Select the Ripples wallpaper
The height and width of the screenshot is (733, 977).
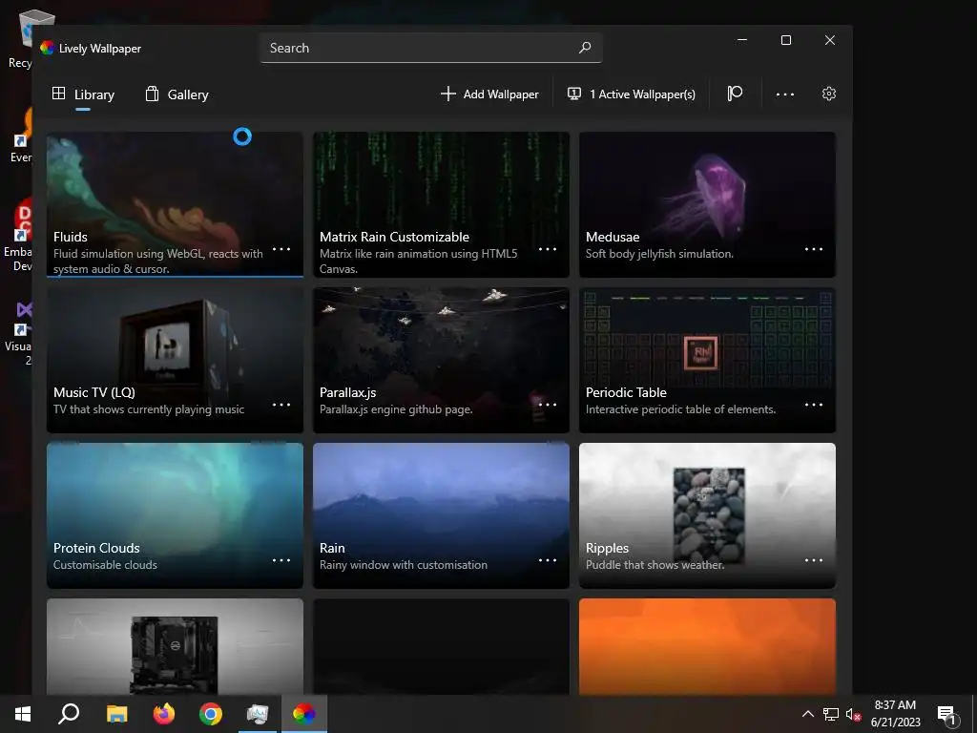pos(707,515)
